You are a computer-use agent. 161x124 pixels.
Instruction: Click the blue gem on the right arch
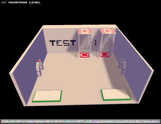click(x=124, y=60)
